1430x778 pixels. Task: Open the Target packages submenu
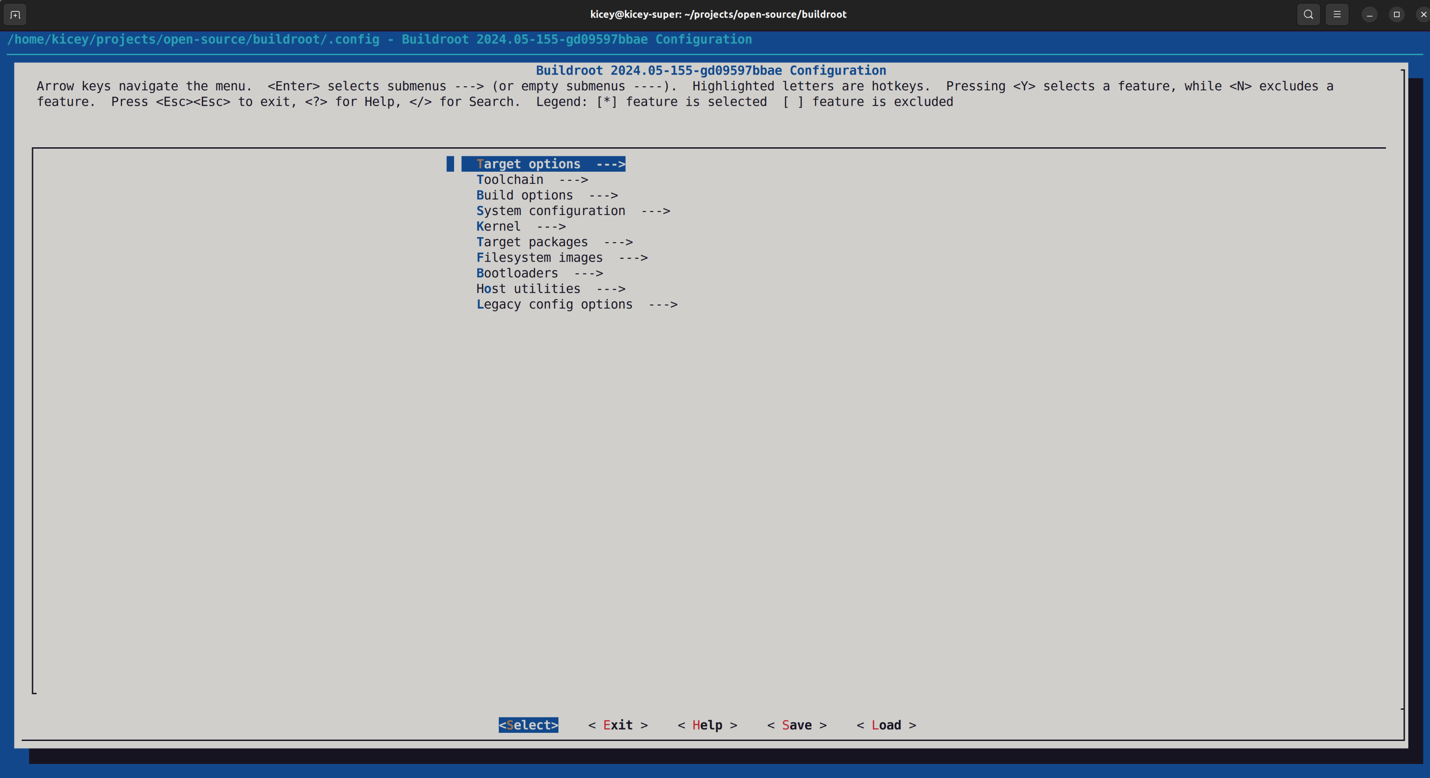point(531,241)
